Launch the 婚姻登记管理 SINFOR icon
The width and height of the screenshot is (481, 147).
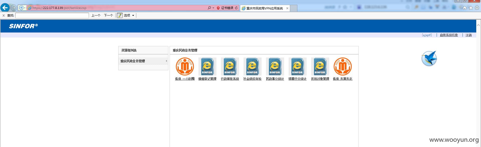(x=207, y=66)
